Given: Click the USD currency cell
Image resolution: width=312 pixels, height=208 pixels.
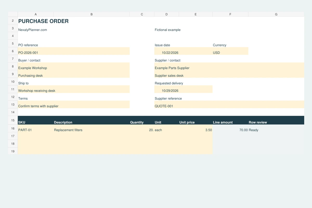Looking at the screenshot, I should tap(230, 51).
